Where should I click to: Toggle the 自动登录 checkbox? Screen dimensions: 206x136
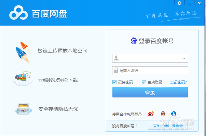point(144,82)
